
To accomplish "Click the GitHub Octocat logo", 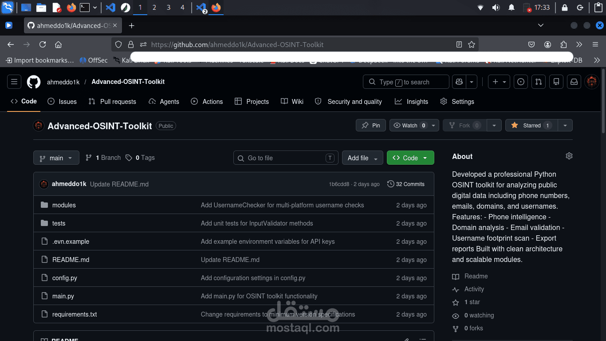I will click(x=34, y=82).
